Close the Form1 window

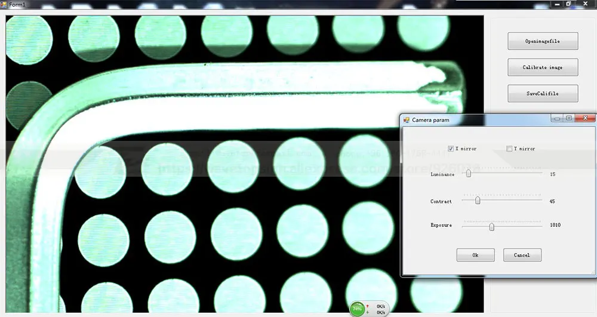pos(586,4)
